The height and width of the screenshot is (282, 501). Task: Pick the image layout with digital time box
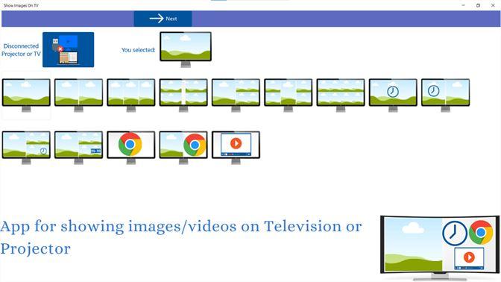click(x=78, y=148)
